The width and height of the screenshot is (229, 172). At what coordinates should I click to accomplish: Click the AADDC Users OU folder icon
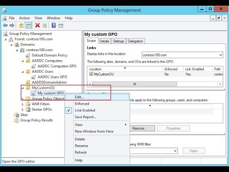(x=28, y=72)
